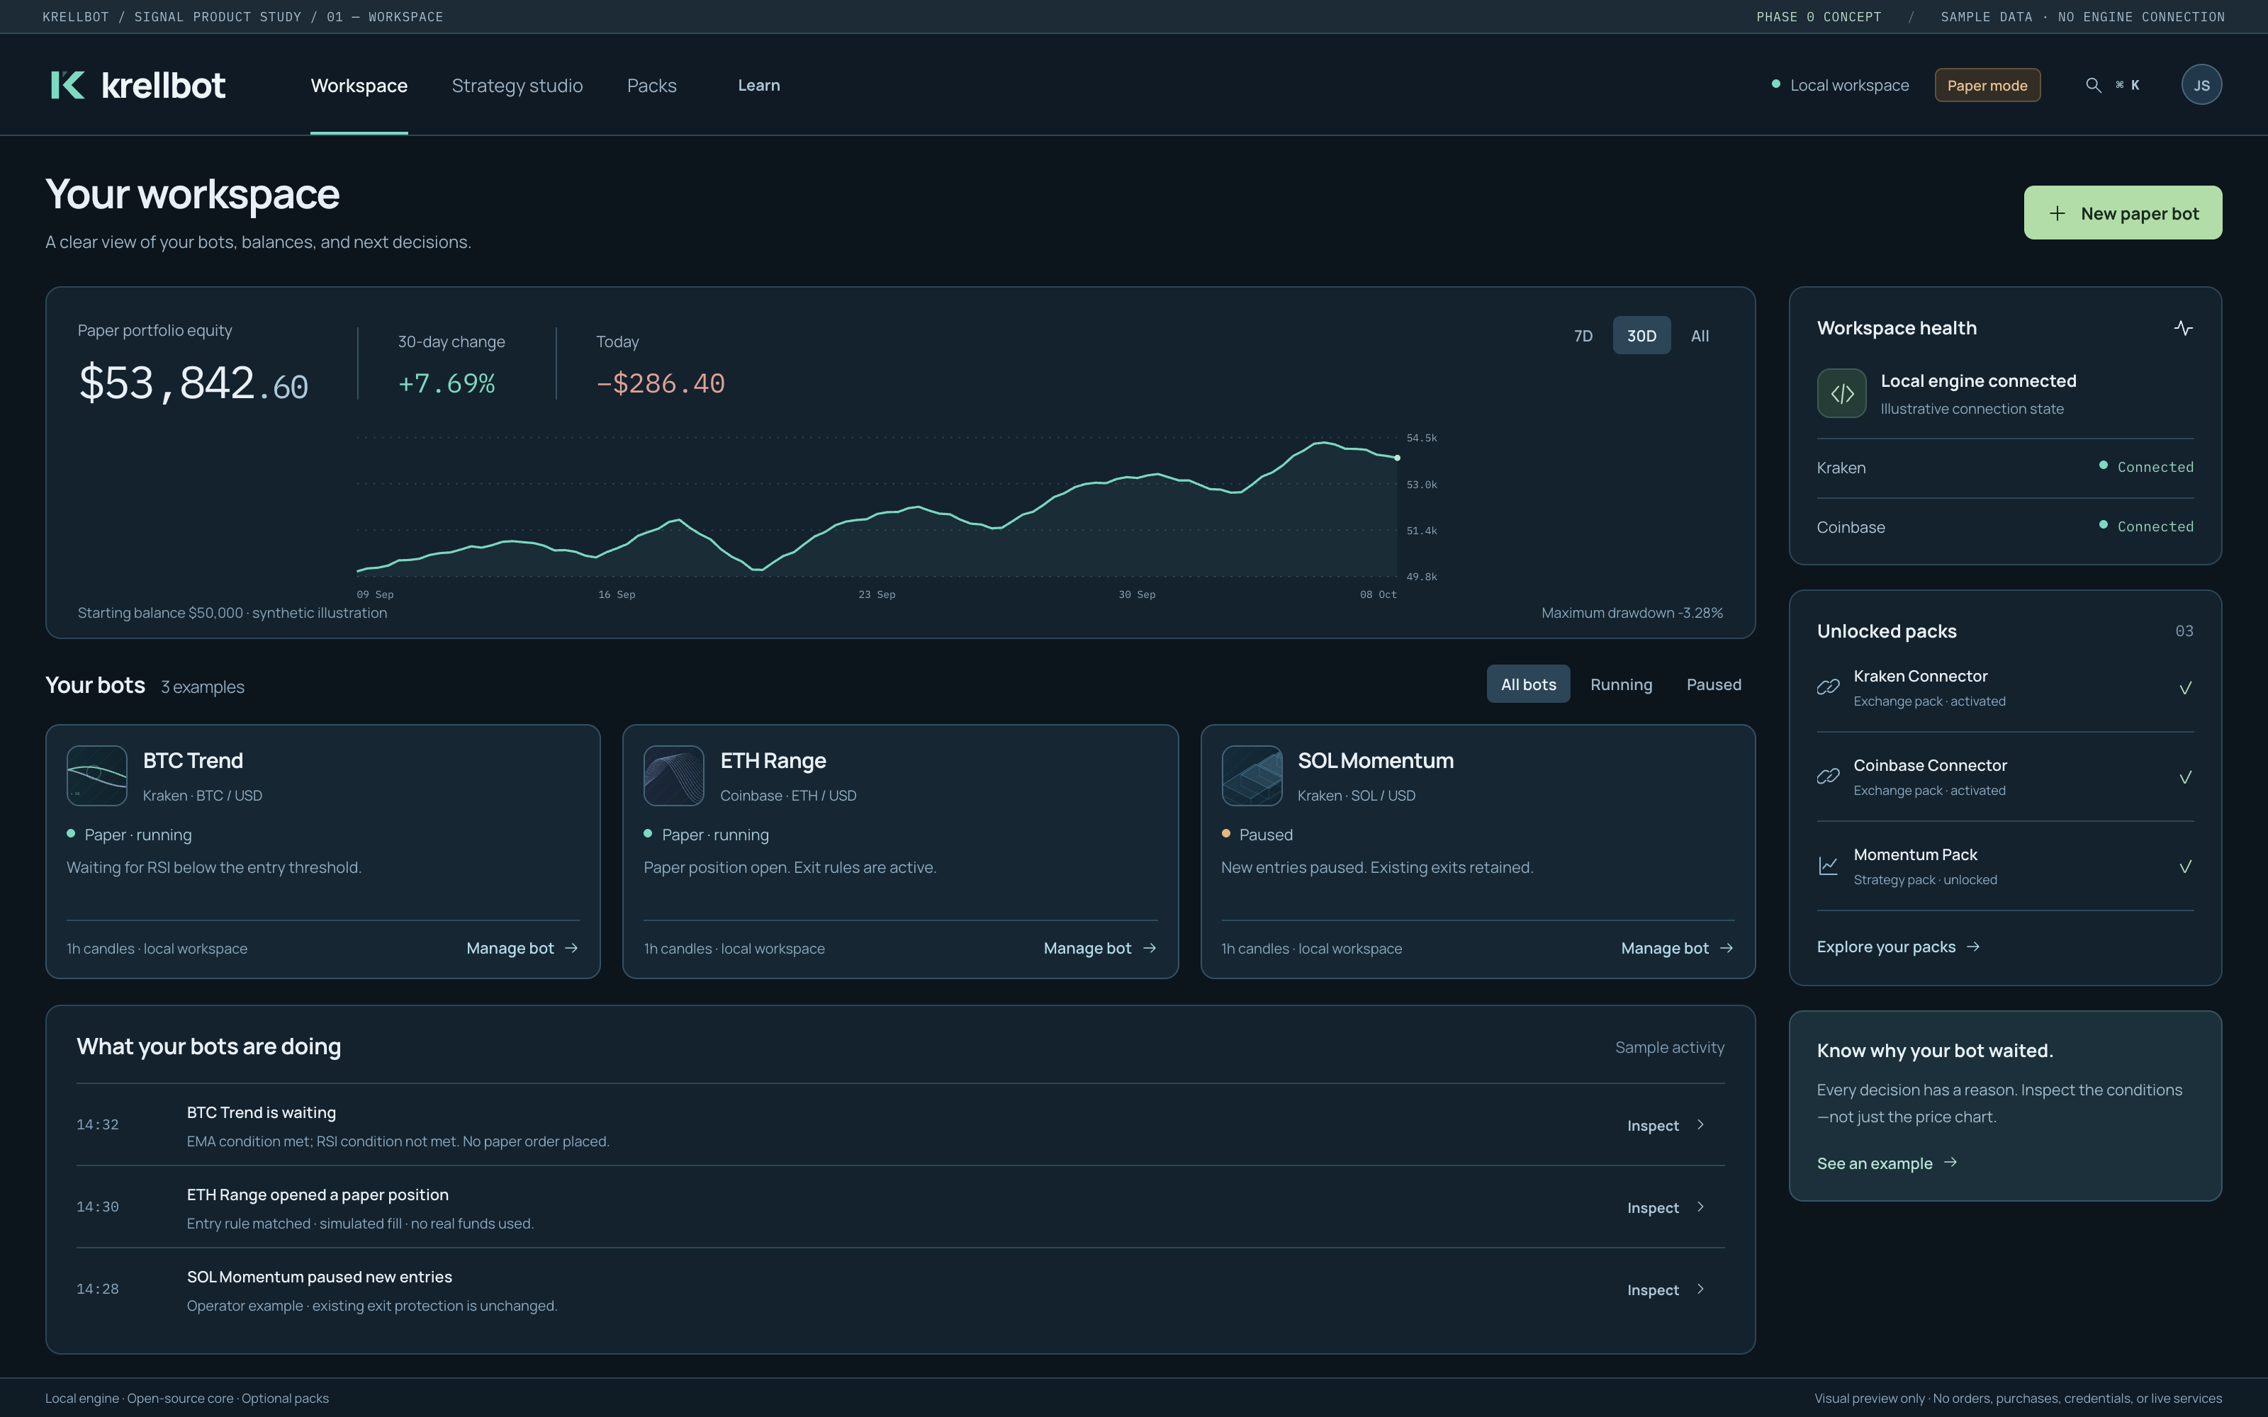Click the Momentum Pack checkmark

click(x=2186, y=866)
